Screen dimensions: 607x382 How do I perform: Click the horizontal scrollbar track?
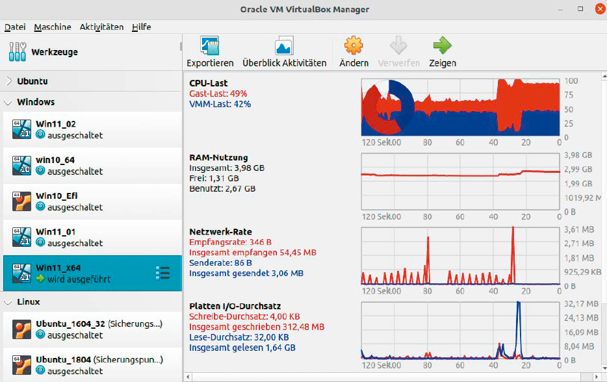tap(393, 377)
